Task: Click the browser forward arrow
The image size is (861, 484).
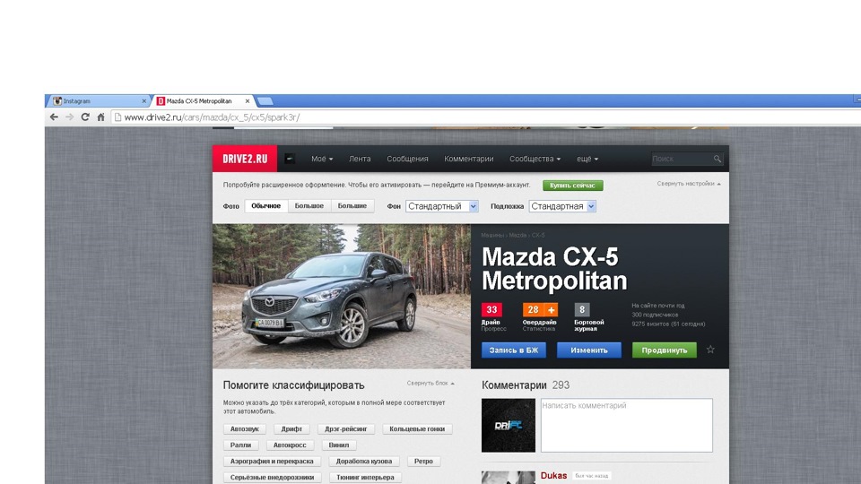Action: tap(69, 117)
